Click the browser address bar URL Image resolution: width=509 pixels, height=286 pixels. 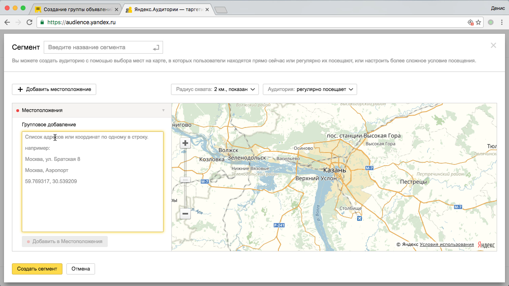pyautogui.click(x=82, y=23)
